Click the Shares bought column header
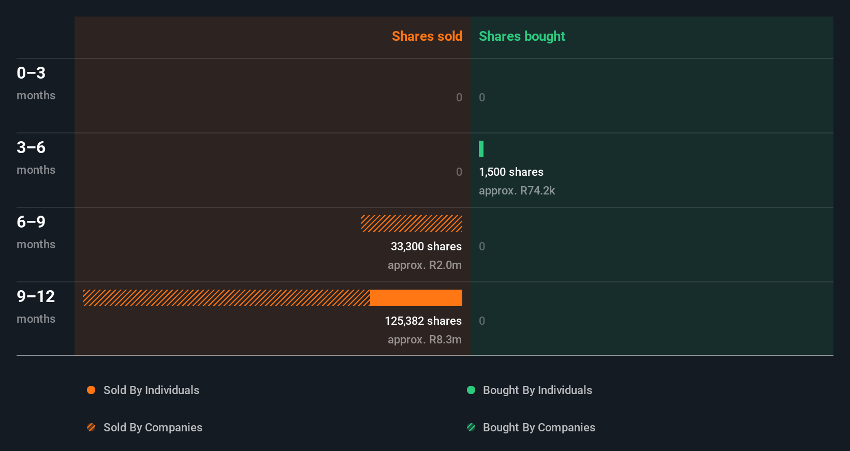 click(522, 36)
